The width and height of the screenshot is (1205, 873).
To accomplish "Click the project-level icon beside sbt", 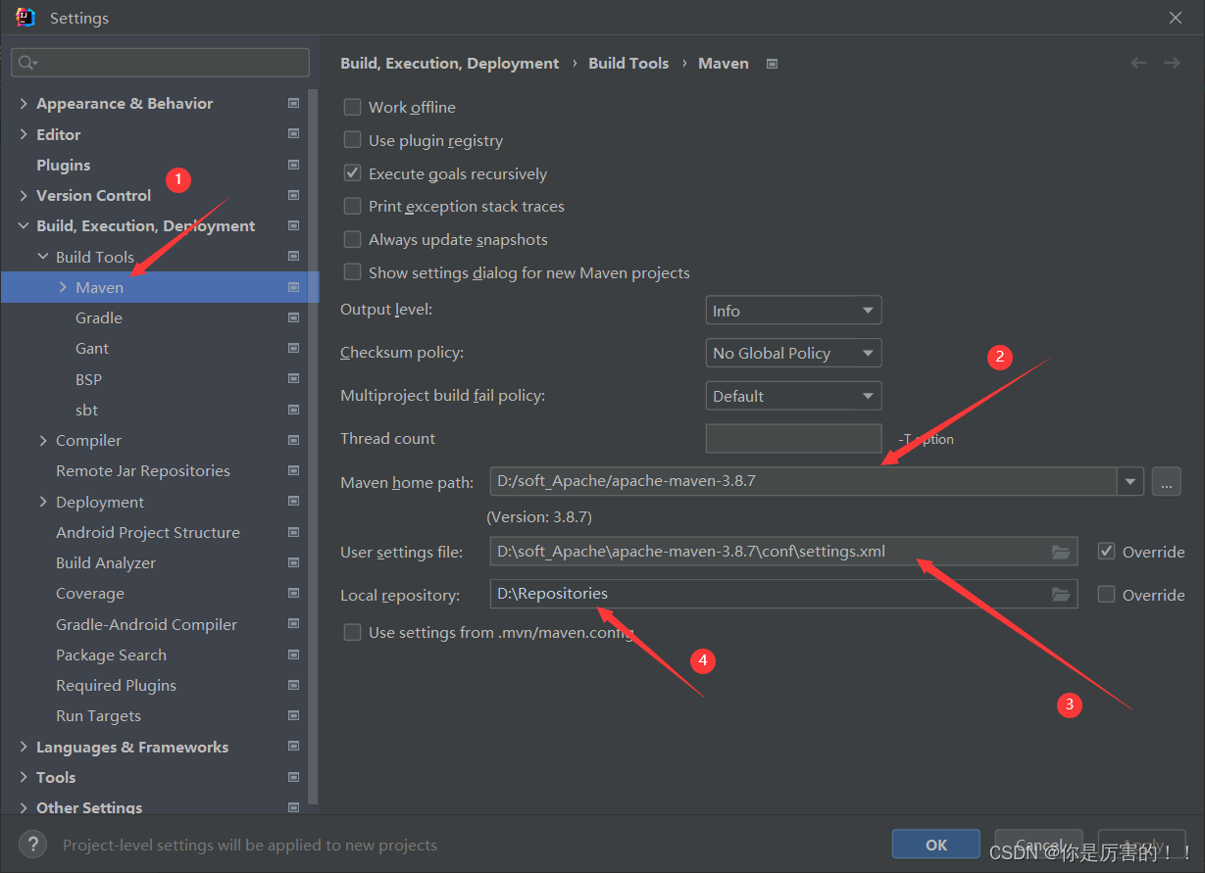I will (x=293, y=410).
